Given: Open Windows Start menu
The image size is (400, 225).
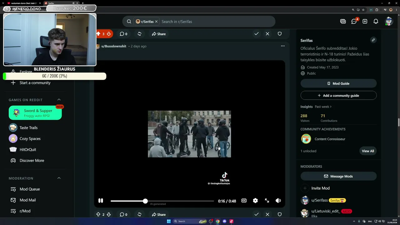Looking at the screenshot, I should (x=169, y=221).
